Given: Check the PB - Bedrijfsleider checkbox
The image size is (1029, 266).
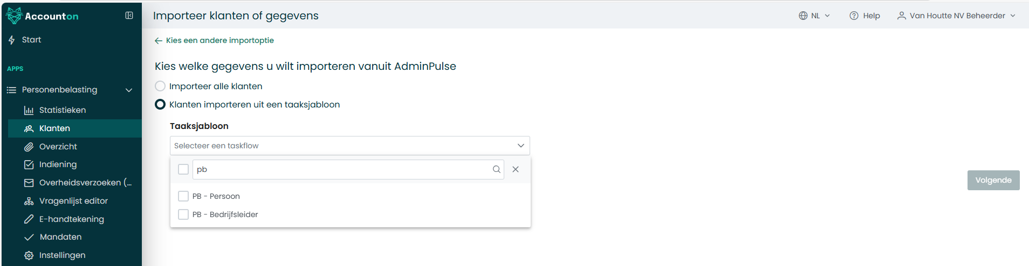Looking at the screenshot, I should [183, 214].
